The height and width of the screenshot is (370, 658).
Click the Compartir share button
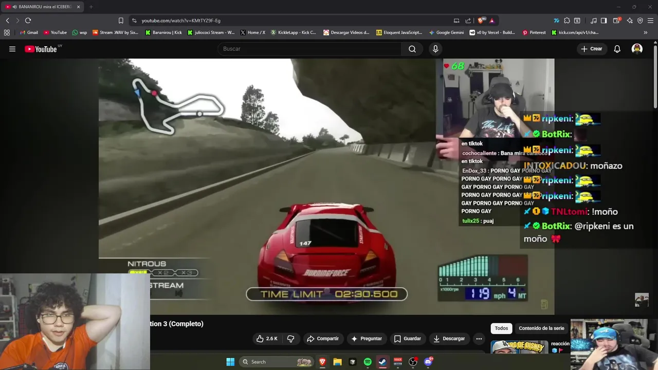click(x=323, y=339)
